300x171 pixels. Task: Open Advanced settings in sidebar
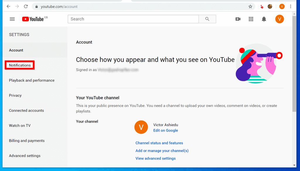pyautogui.click(x=25, y=156)
